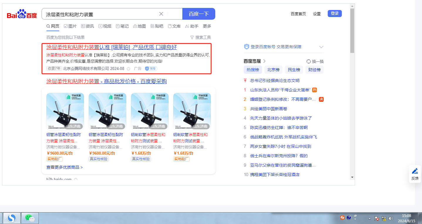The height and width of the screenshot is (224, 422).
Task: Click the paw icon beside 登录百度帐号
Action: tap(247, 47)
